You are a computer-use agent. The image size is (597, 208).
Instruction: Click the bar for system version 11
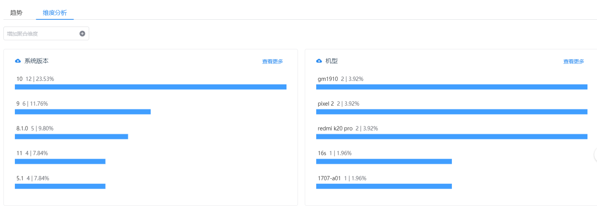tap(60, 161)
